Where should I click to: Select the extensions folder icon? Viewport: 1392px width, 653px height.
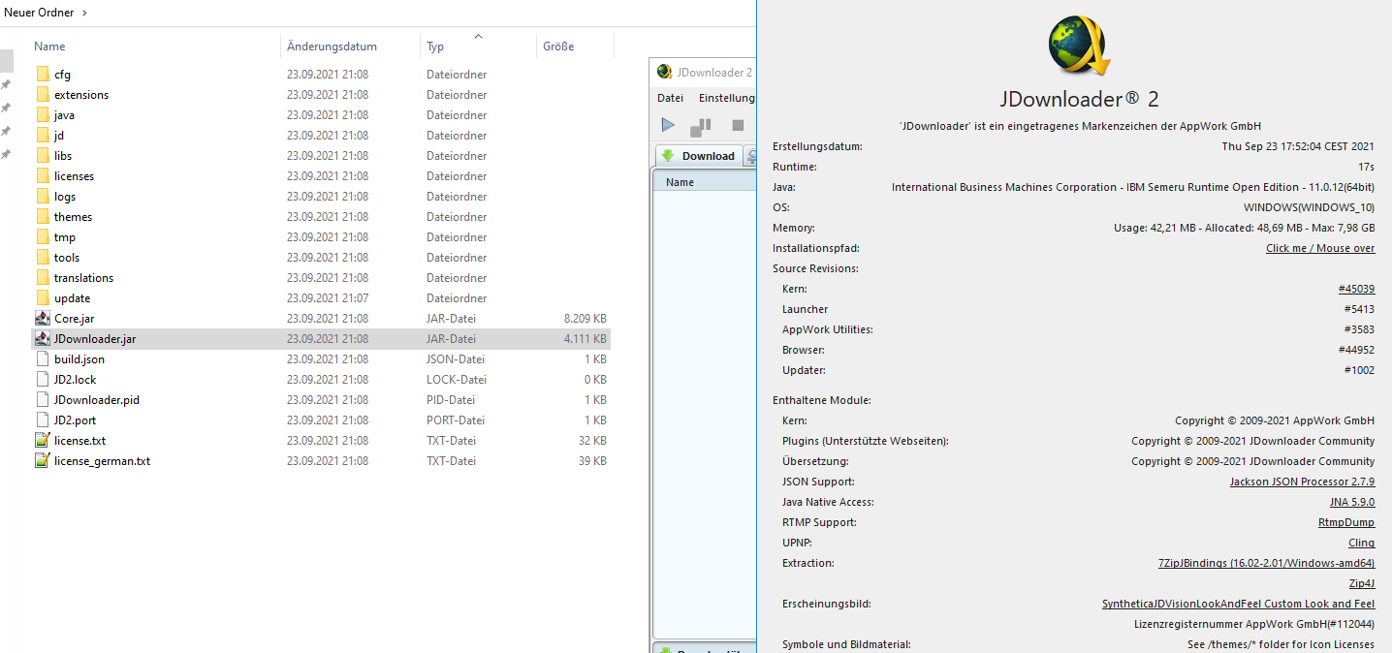[x=43, y=95]
